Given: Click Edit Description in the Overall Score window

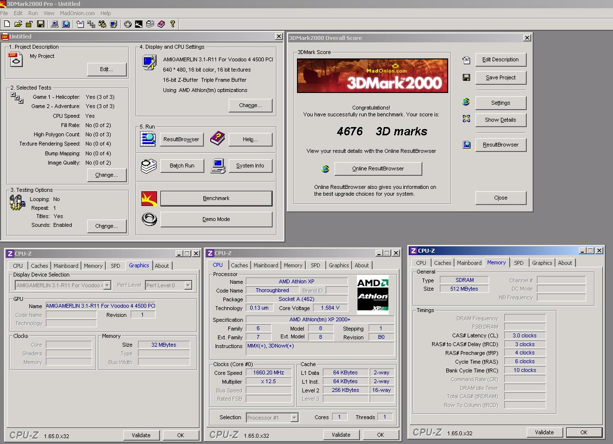Looking at the screenshot, I should (x=500, y=59).
